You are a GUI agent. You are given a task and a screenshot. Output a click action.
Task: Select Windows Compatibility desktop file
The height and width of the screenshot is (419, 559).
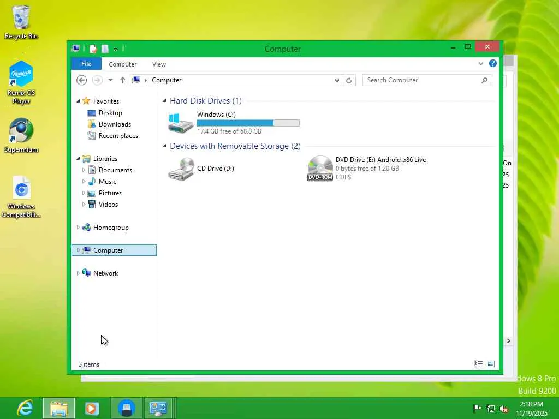21,196
